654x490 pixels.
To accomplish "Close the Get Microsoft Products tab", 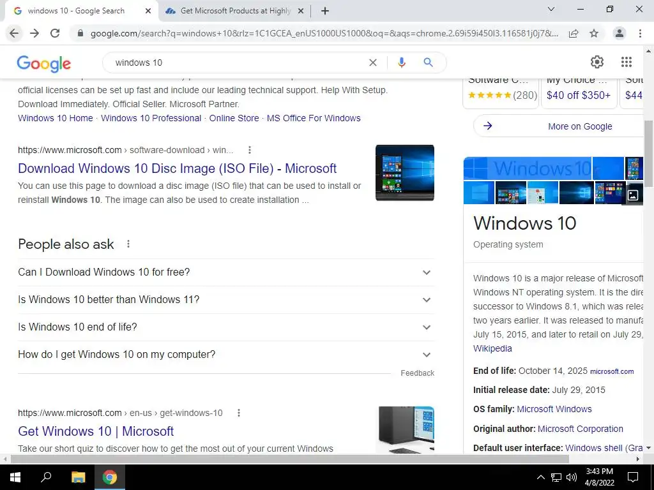I will (x=301, y=11).
